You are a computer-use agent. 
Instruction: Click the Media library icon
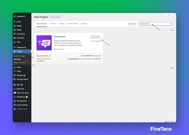pyautogui.click(x=14, y=26)
